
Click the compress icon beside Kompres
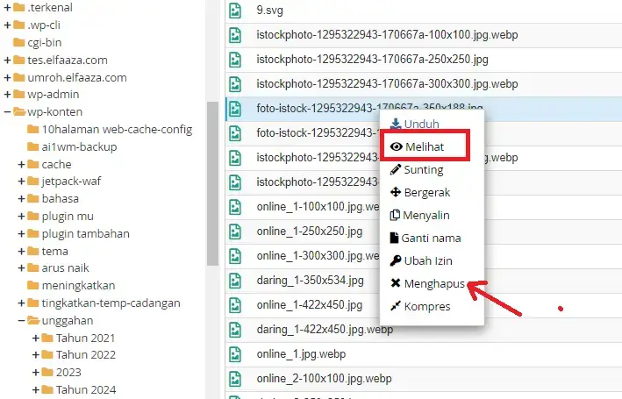(x=396, y=306)
